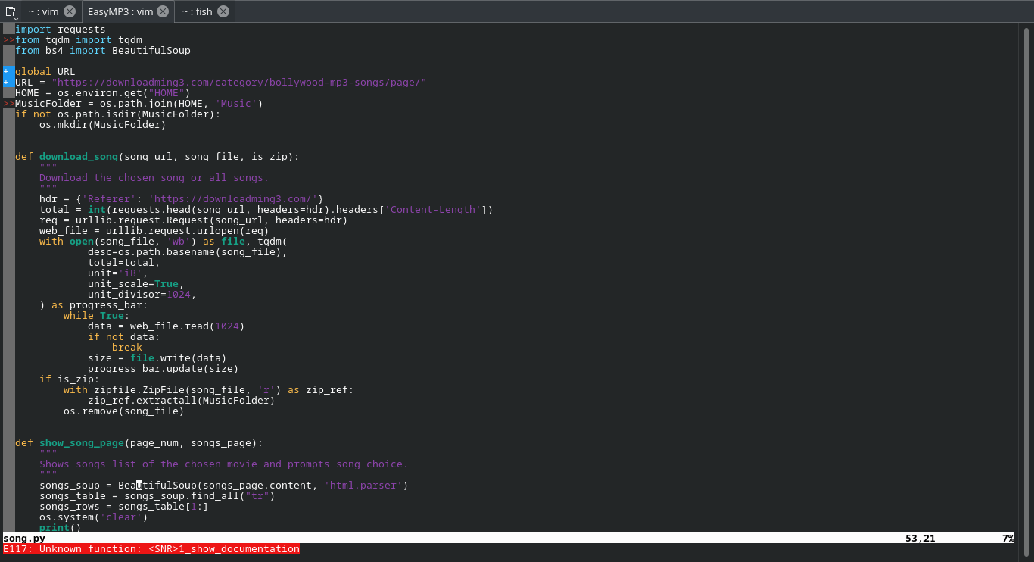Click the red E117 error message

(x=150, y=549)
